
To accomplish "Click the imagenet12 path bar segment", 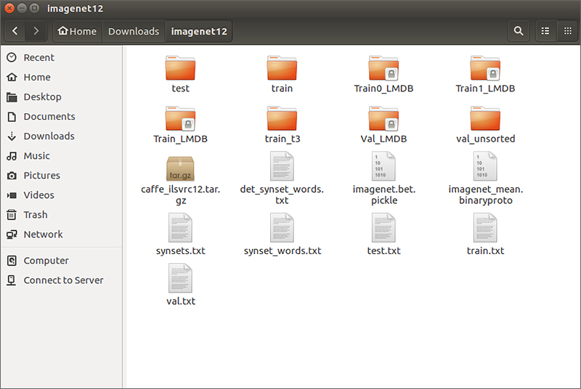I will 199,31.
